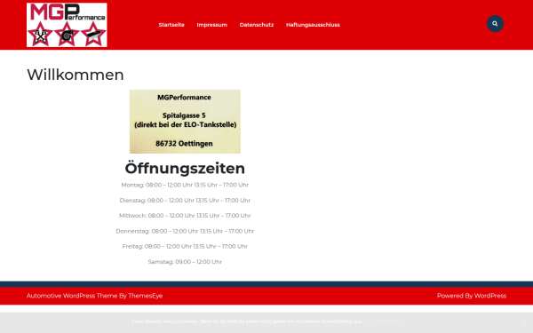
Task: Open the search icon button
Action: click(x=495, y=24)
